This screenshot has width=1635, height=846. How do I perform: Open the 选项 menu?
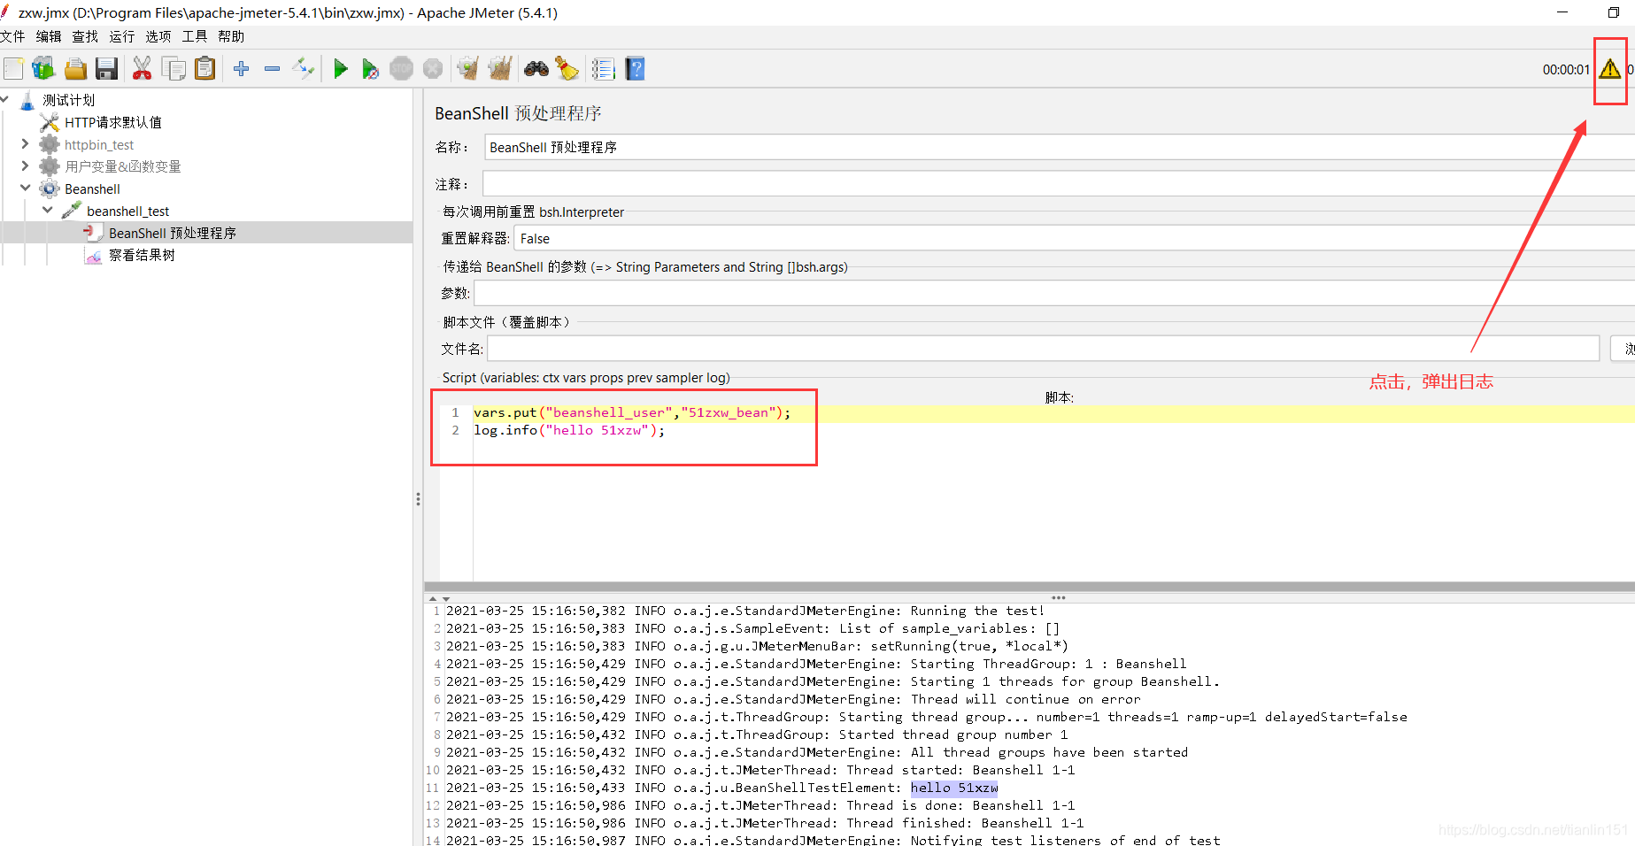158,36
